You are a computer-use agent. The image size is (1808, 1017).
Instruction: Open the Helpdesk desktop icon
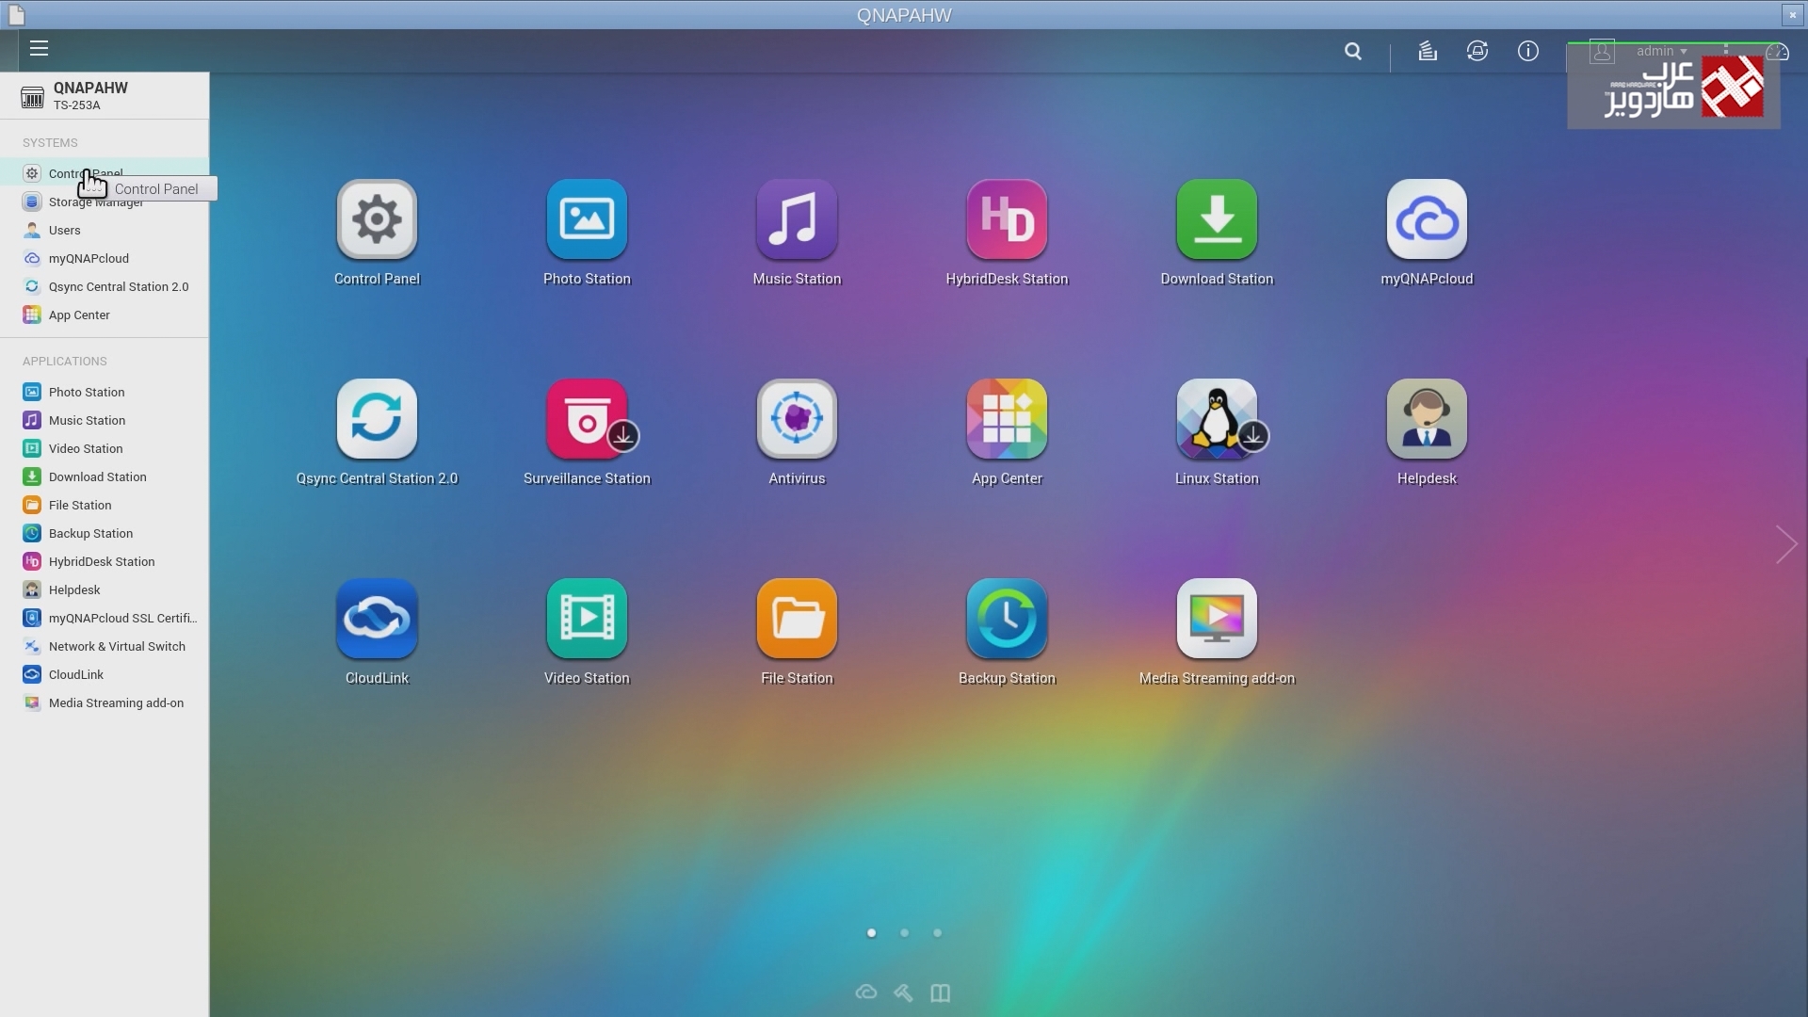[x=1427, y=419]
